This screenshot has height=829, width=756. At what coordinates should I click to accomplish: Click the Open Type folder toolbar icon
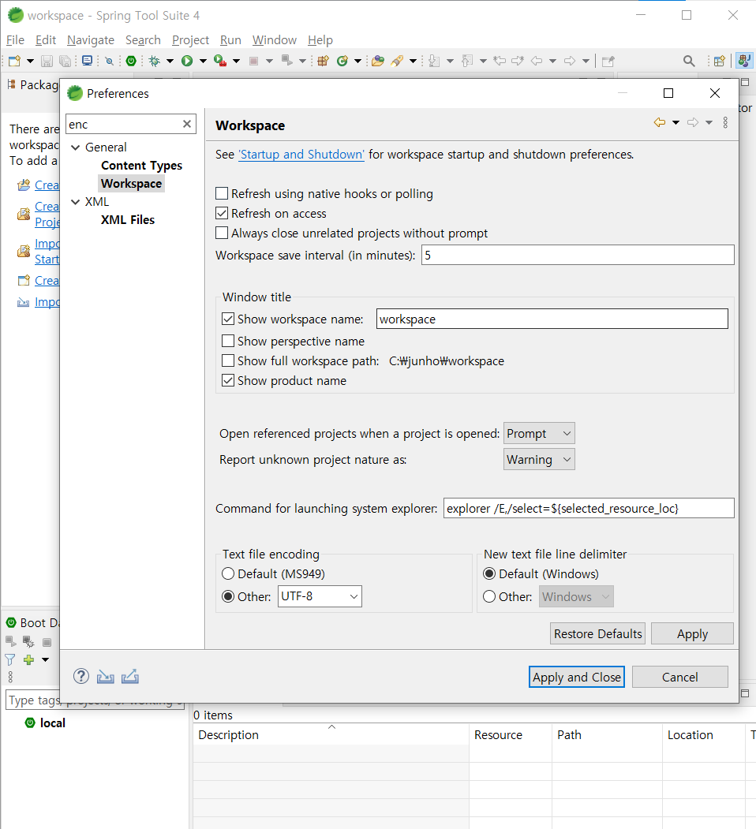tap(378, 62)
